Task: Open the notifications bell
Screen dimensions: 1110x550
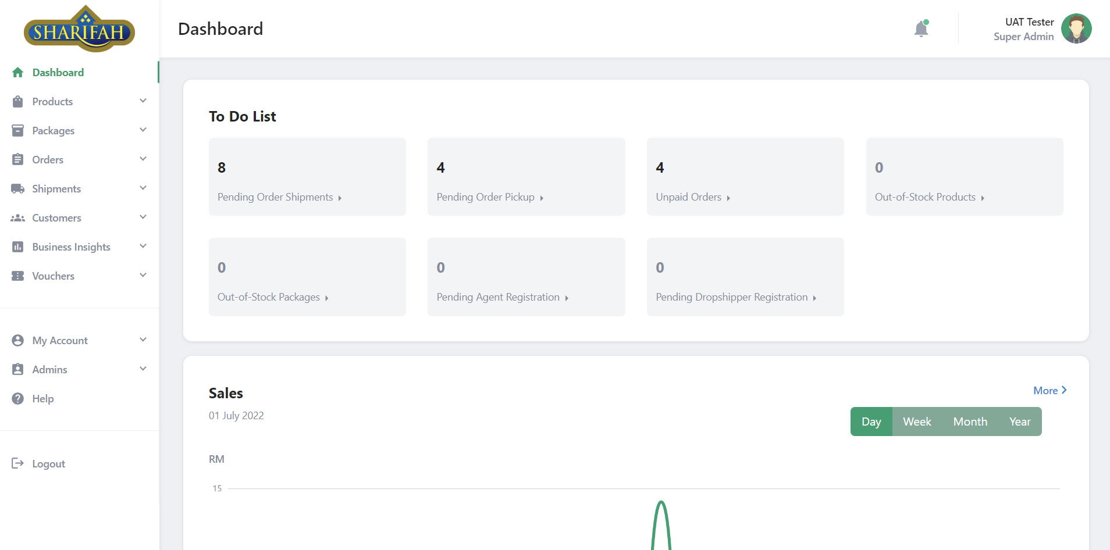Action: [x=922, y=28]
